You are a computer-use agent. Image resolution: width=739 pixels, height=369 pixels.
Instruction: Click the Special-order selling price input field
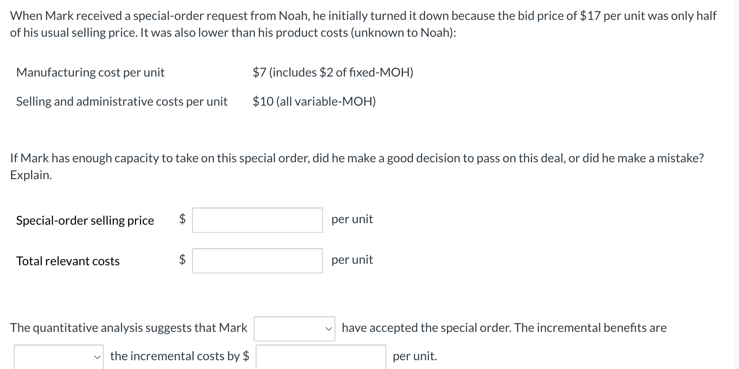[x=257, y=220]
